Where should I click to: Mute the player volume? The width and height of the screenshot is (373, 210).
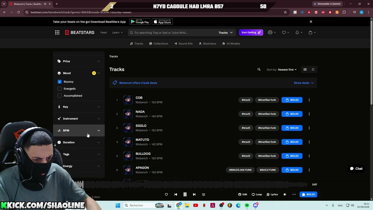coord(285,195)
